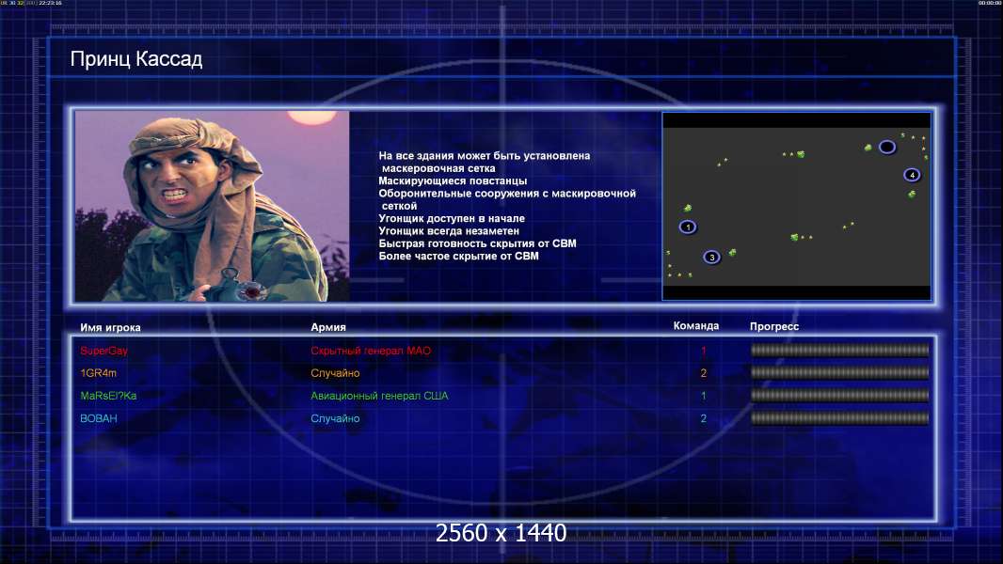
Task: Click start position marker 1 on minimap
Action: coord(688,227)
